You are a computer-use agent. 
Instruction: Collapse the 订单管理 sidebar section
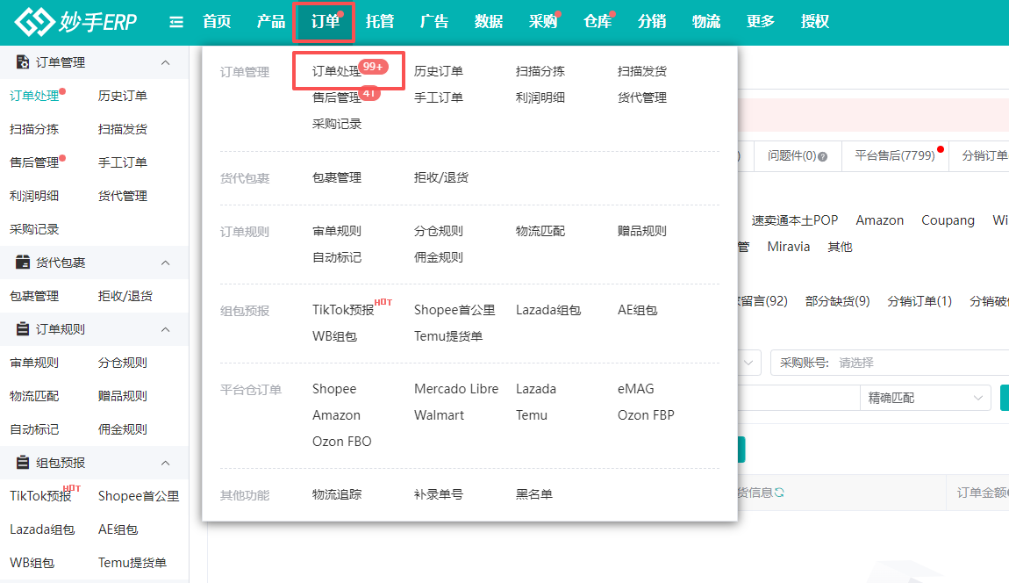[x=163, y=61]
